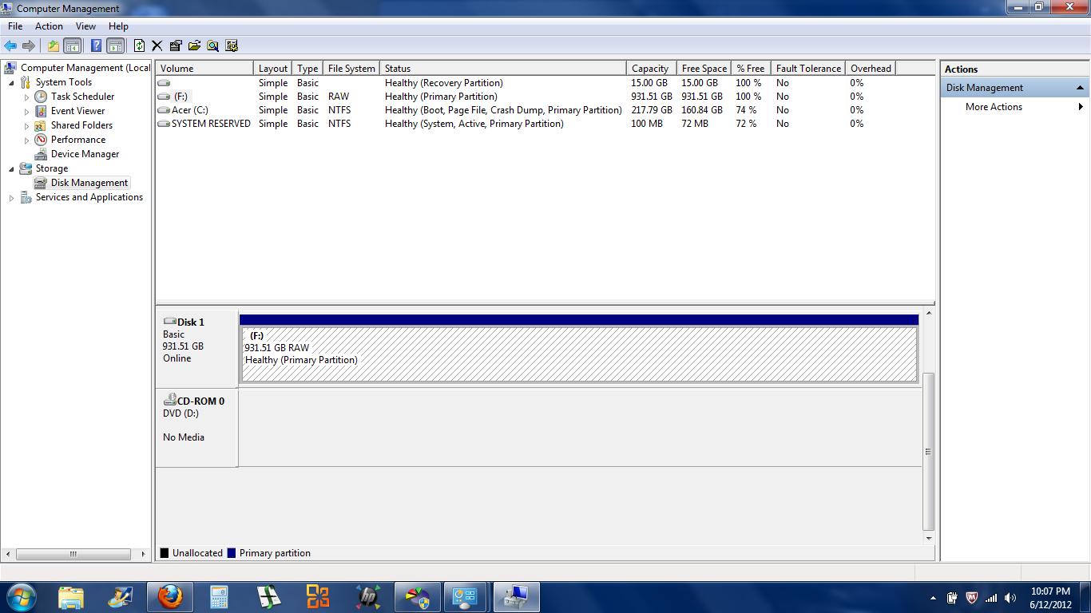The width and height of the screenshot is (1091, 613).
Task: Sort by the Fault Tolerance column header
Action: [808, 69]
